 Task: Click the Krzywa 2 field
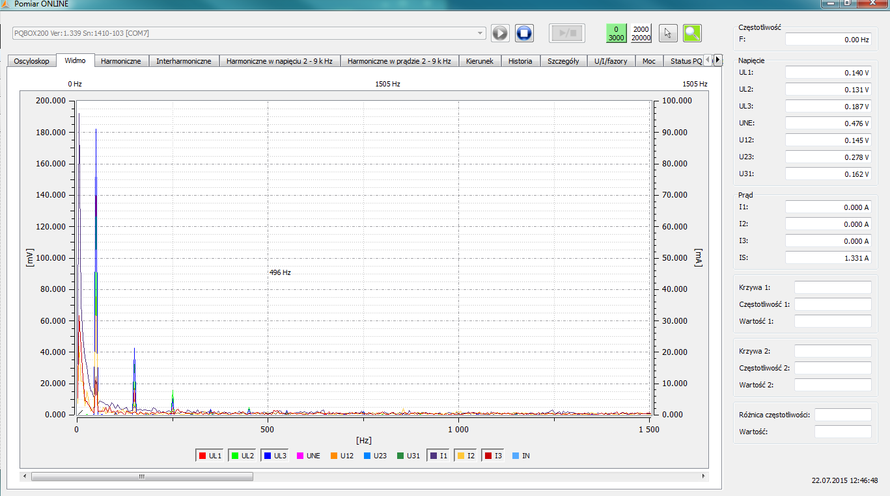click(833, 351)
